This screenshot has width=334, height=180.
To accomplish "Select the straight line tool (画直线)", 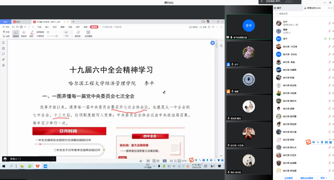I will [x=24, y=34].
